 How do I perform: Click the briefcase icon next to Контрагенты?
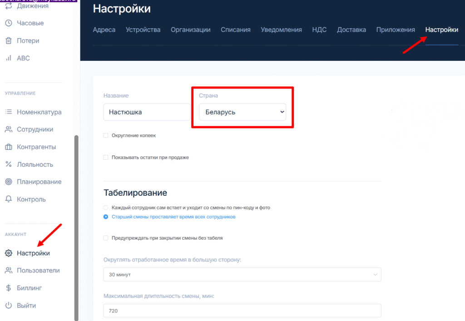coord(9,147)
